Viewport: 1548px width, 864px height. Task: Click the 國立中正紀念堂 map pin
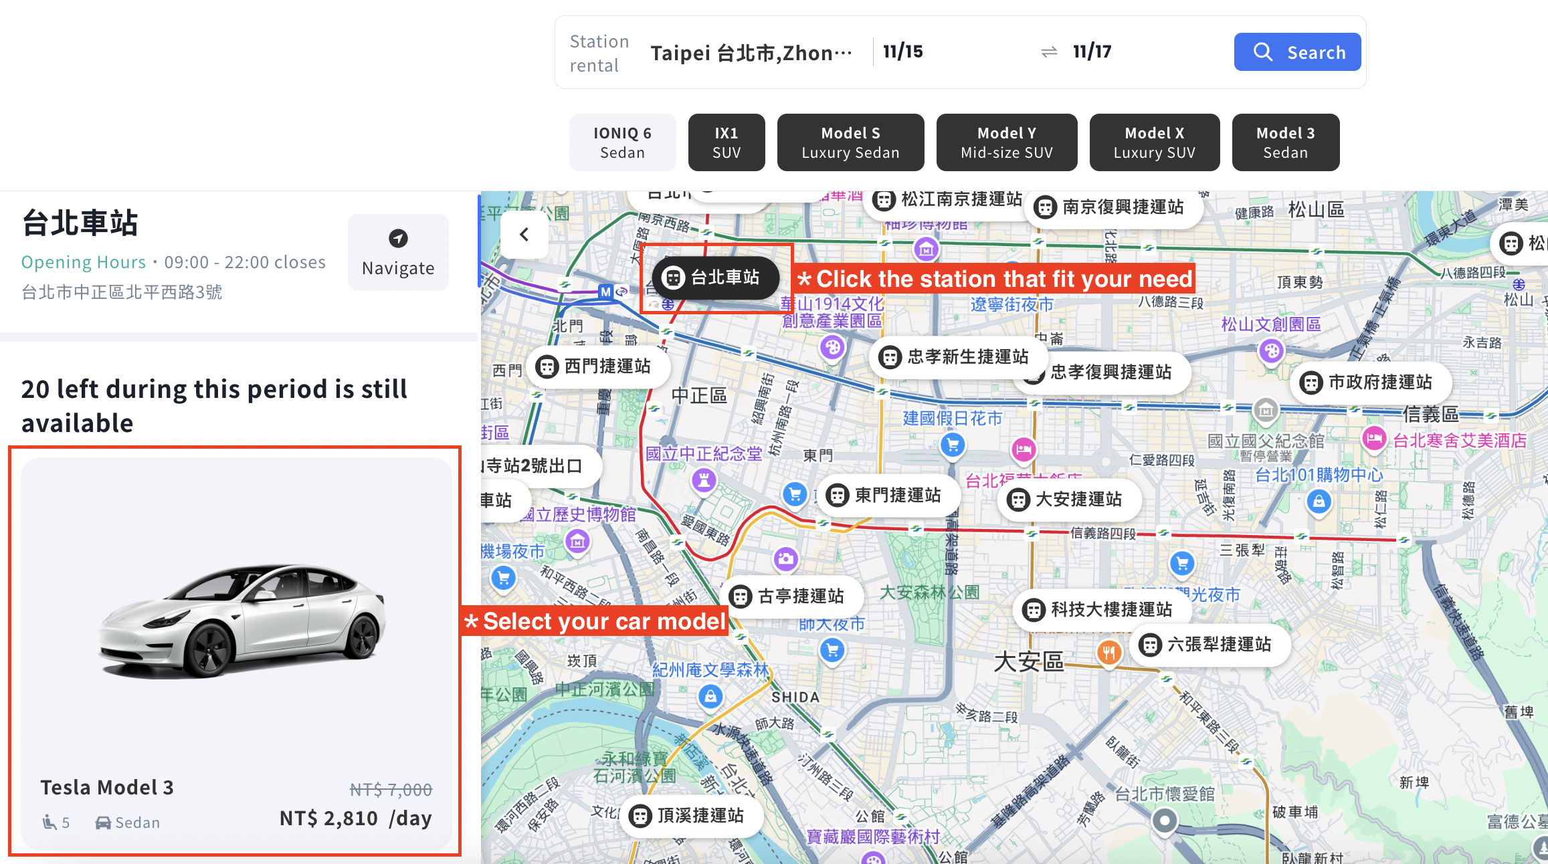[704, 481]
